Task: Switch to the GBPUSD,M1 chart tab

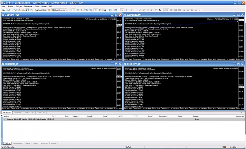Action: (30, 112)
